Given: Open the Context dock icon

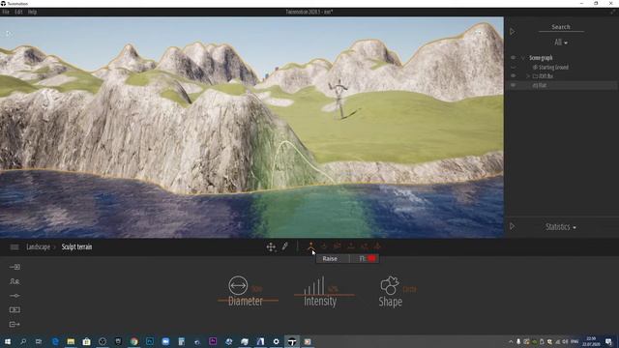Looking at the screenshot, I should (x=15, y=281).
